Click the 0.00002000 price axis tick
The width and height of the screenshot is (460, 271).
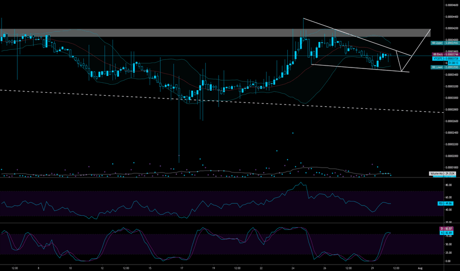click(x=452, y=156)
